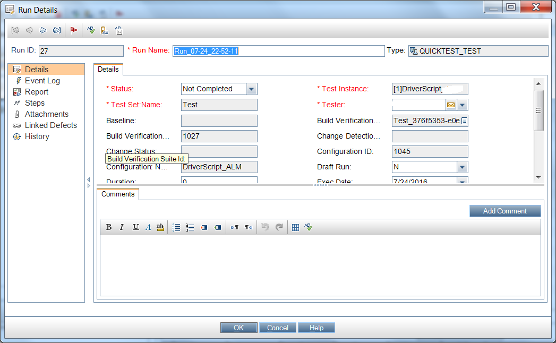Viewport: 556px width, 343px height.
Task: Change font color in comment editor
Action: [148, 227]
